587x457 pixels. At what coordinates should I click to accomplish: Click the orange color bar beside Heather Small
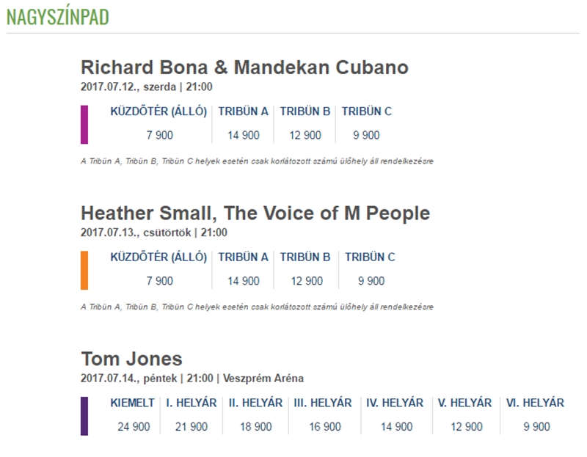point(84,270)
